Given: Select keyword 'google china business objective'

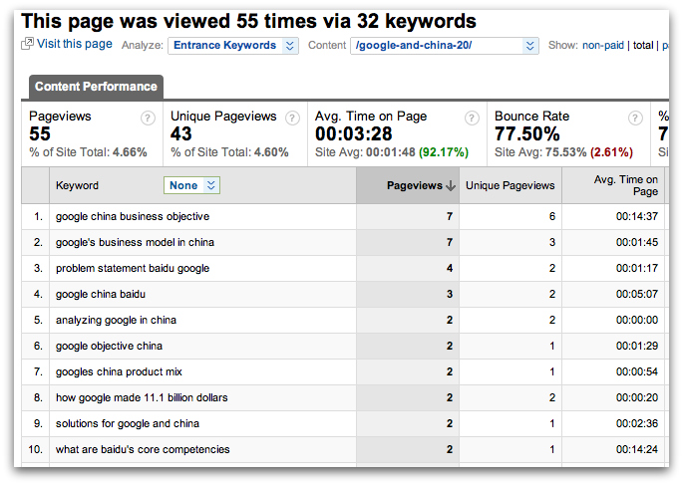Looking at the screenshot, I should coord(133,216).
